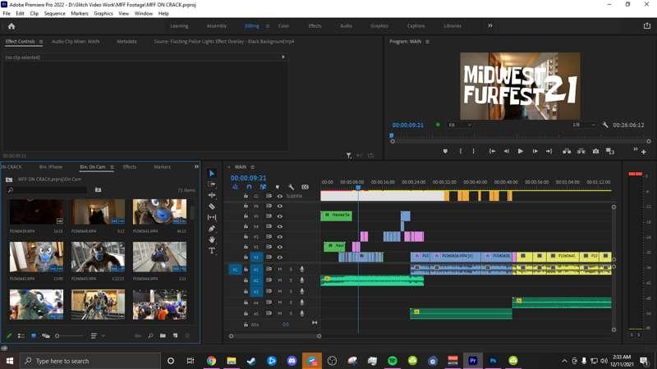
Task: Open Program monitor Fit zoom dropdown
Action: 460,125
